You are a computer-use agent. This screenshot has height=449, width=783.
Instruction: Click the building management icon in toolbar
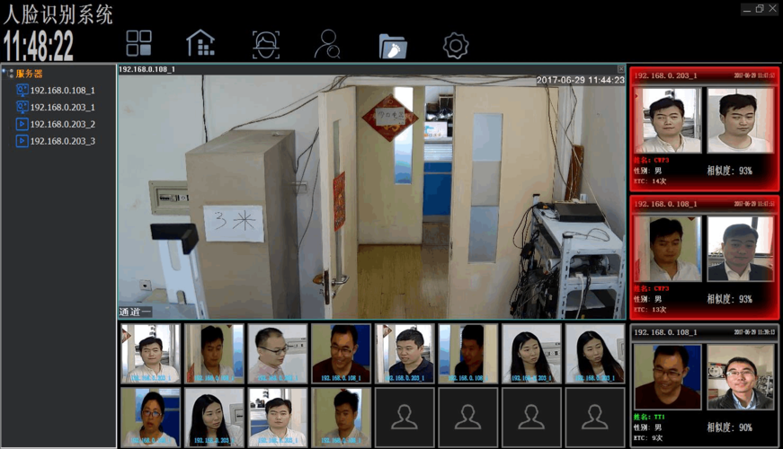pos(200,43)
